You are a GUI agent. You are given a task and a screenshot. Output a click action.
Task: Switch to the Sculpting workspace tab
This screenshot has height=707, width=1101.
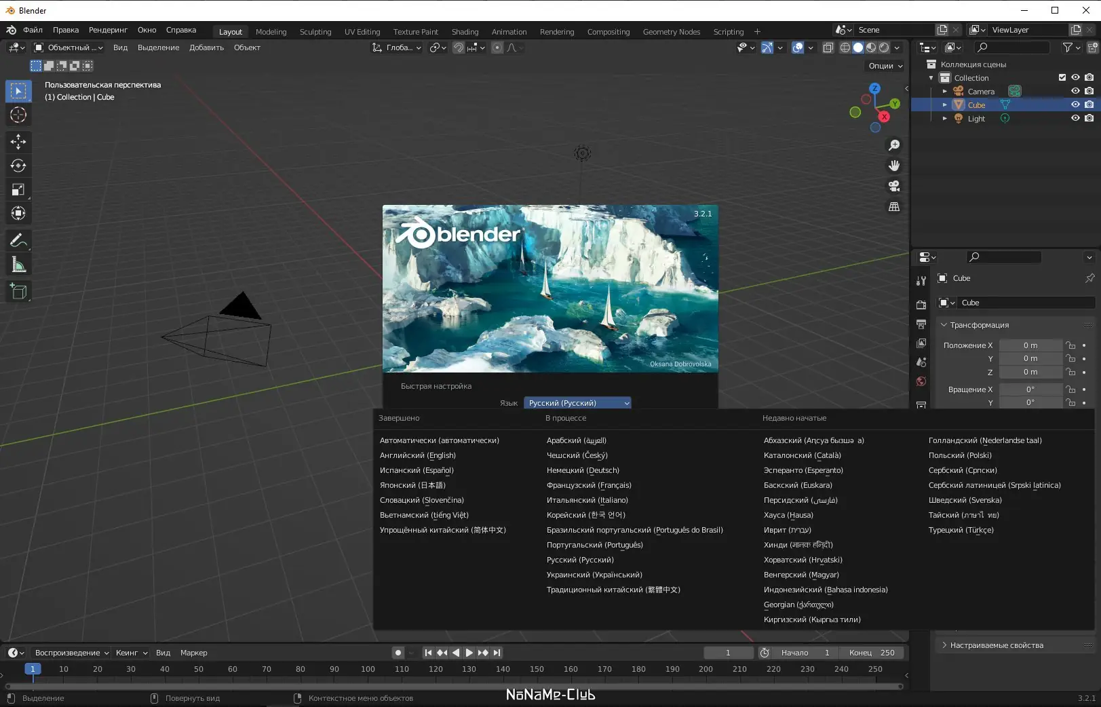click(x=315, y=32)
